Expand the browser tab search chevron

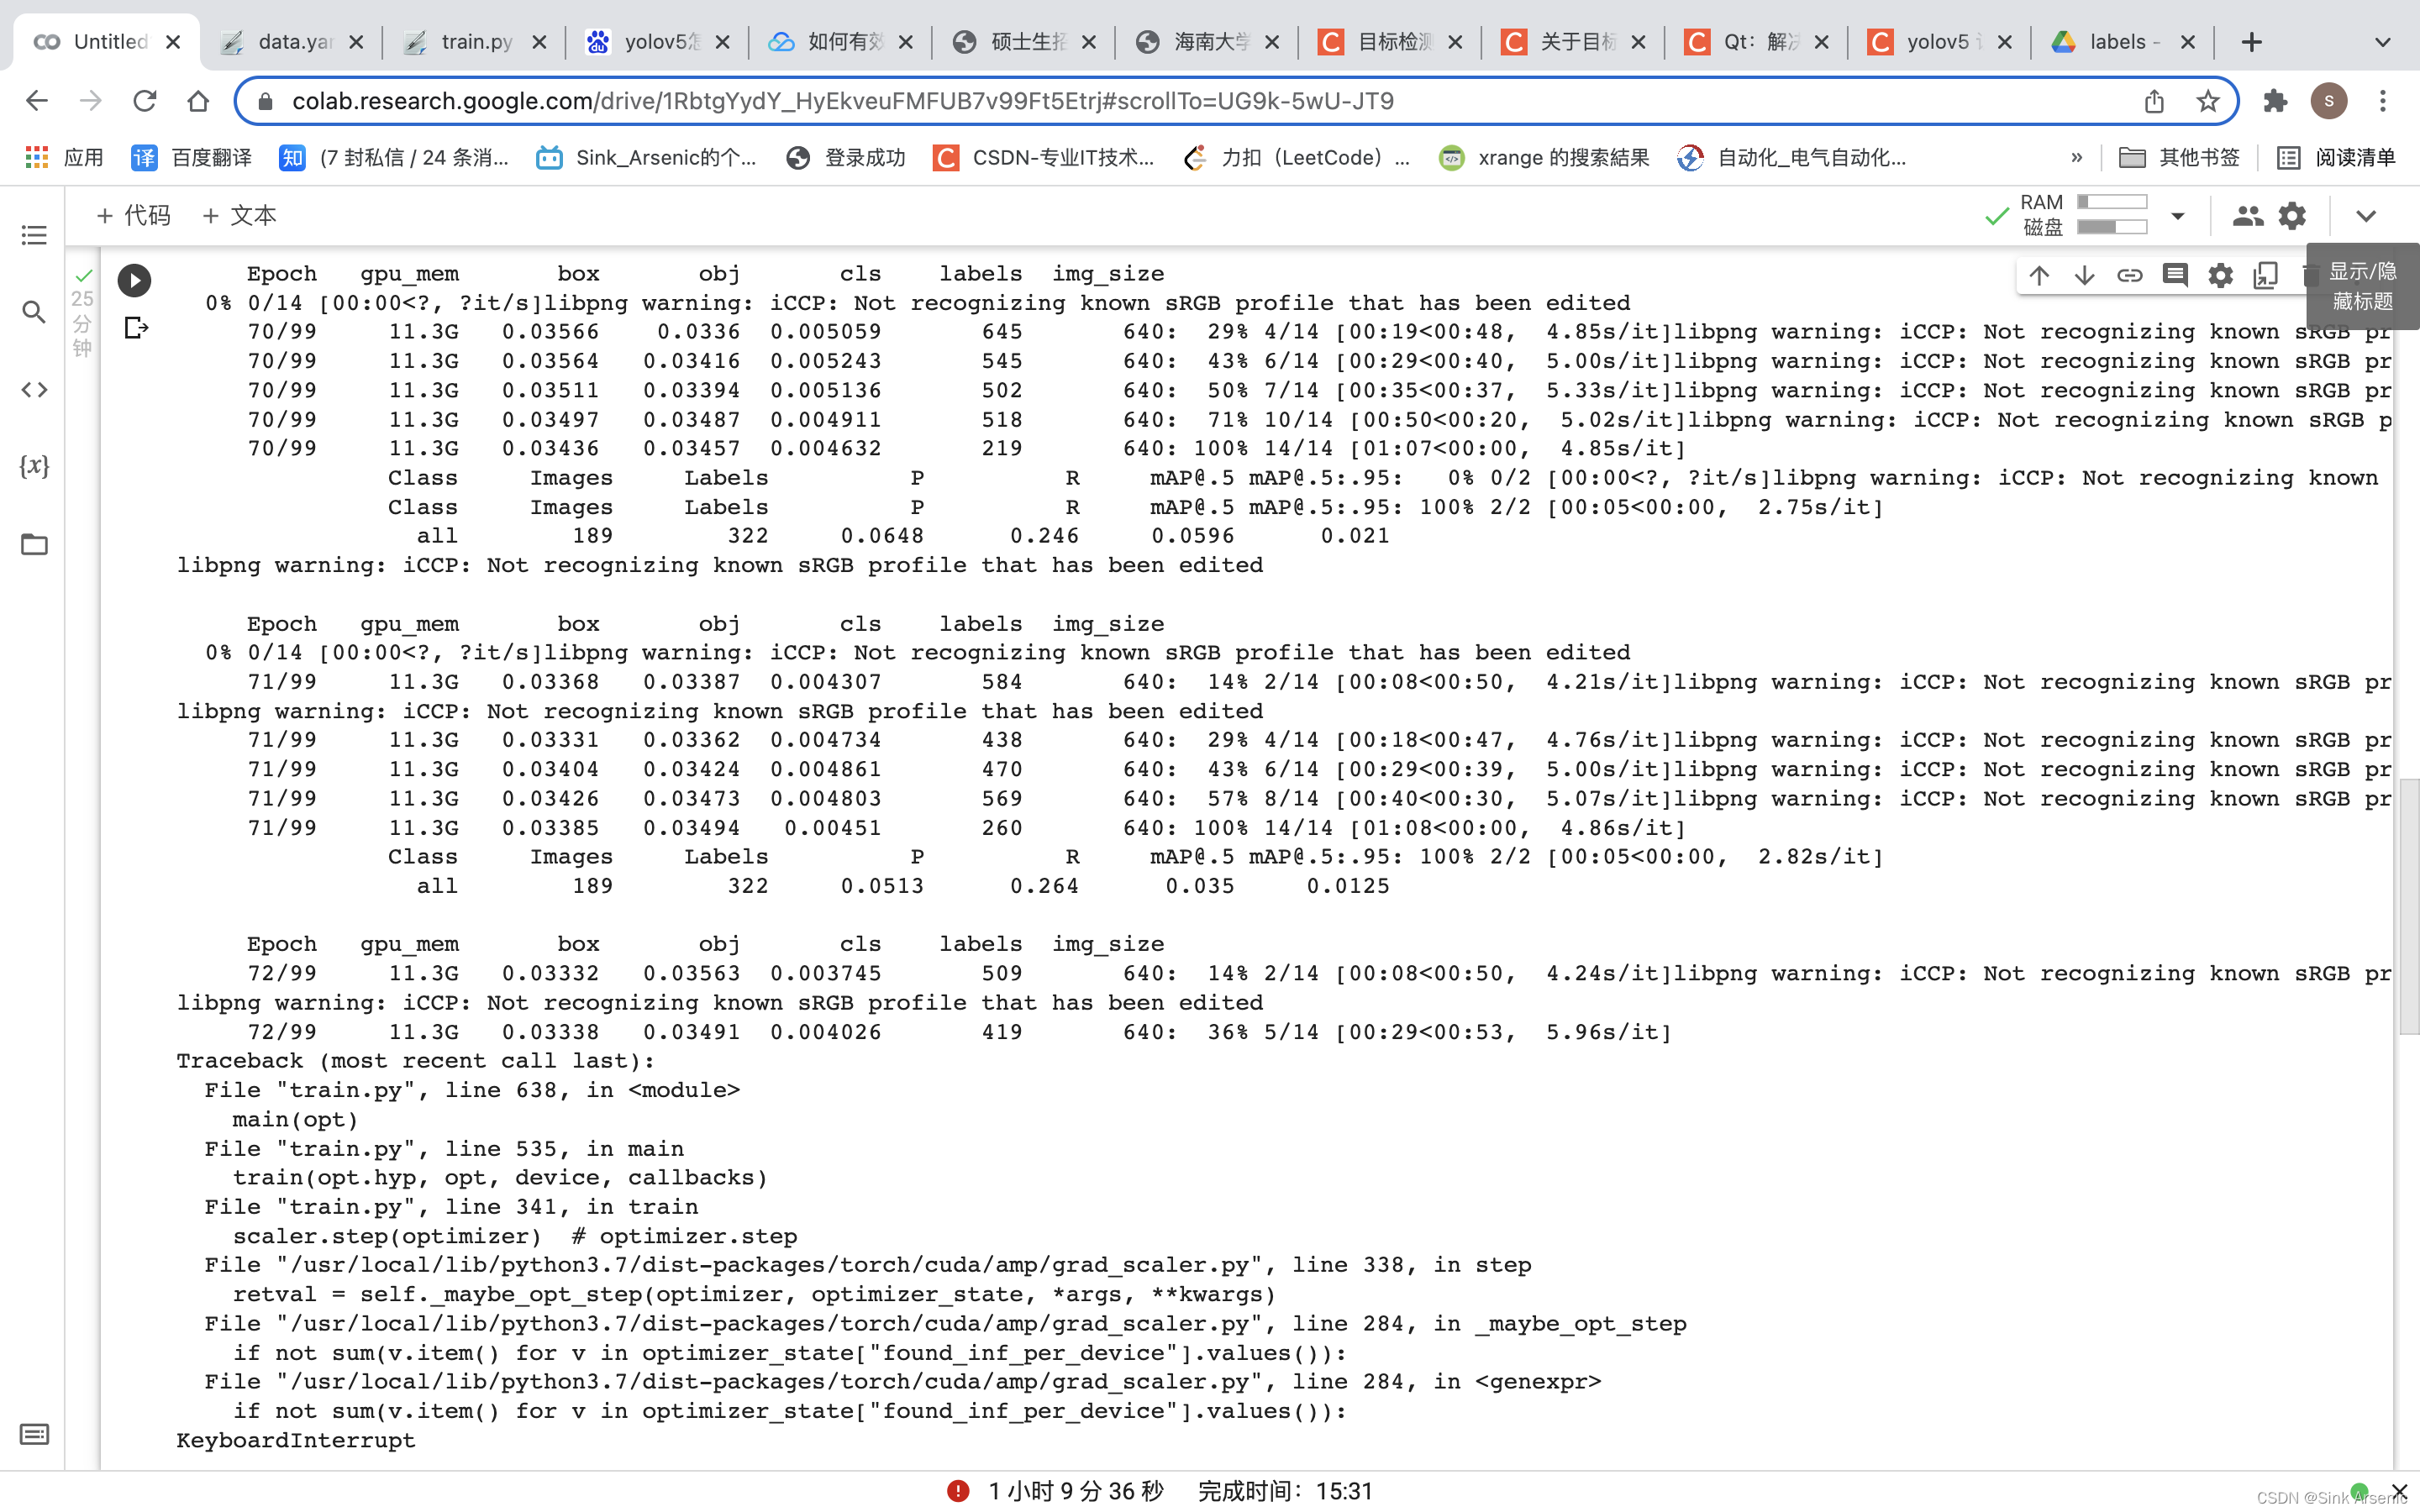point(2382,42)
